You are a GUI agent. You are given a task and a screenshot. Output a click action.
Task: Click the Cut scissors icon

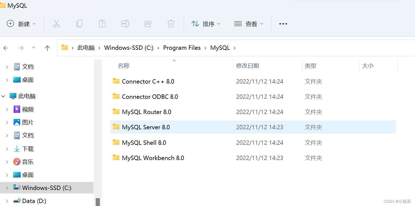(56, 24)
